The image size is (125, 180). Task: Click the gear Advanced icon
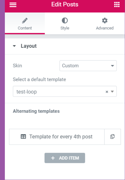click(x=105, y=21)
